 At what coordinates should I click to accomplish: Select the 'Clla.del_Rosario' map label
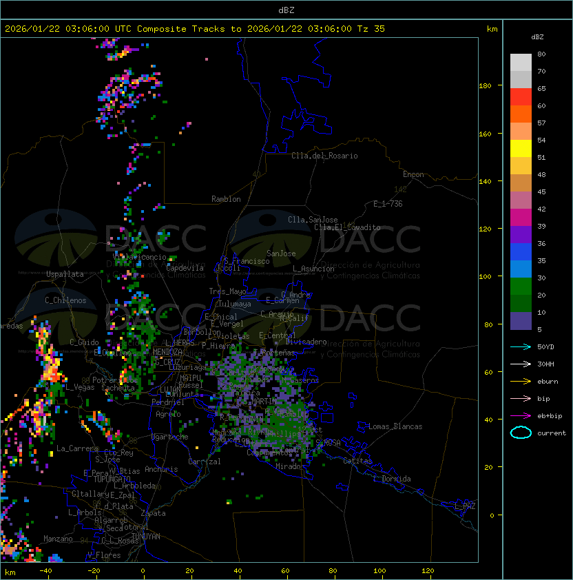pyautogui.click(x=324, y=156)
